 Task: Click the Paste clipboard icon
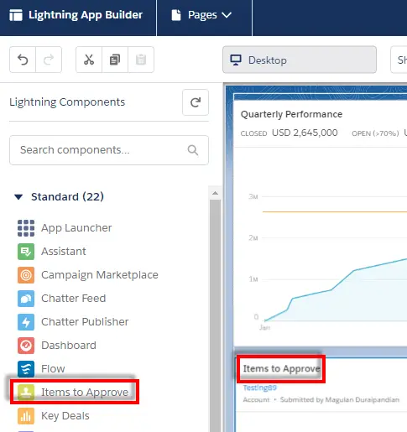[x=141, y=60]
